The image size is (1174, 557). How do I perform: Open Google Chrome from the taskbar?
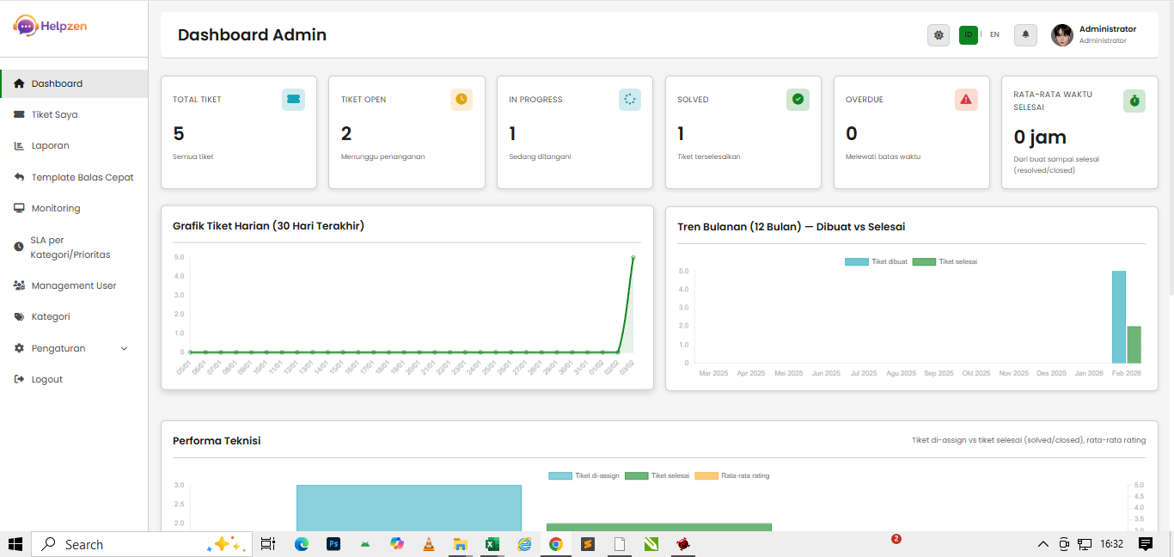pos(556,544)
